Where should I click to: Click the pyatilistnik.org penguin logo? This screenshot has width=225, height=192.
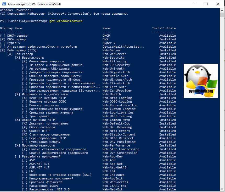[201, 81]
